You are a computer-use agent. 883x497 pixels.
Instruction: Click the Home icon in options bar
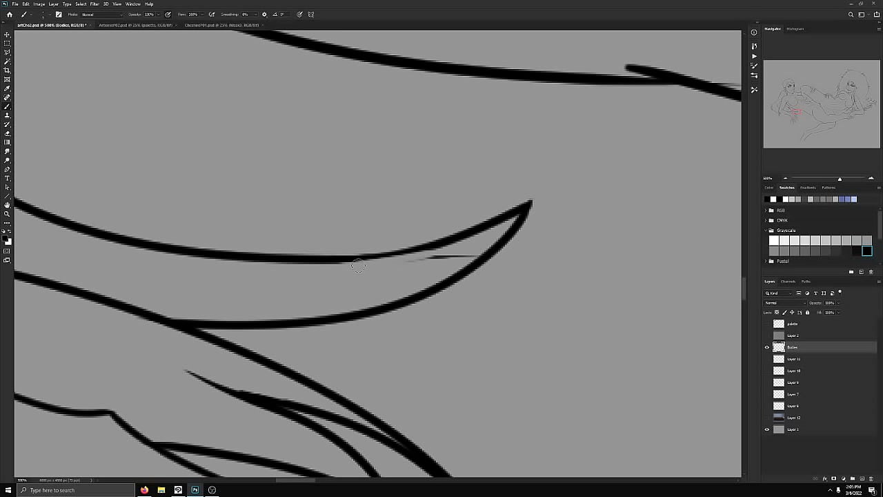9,14
